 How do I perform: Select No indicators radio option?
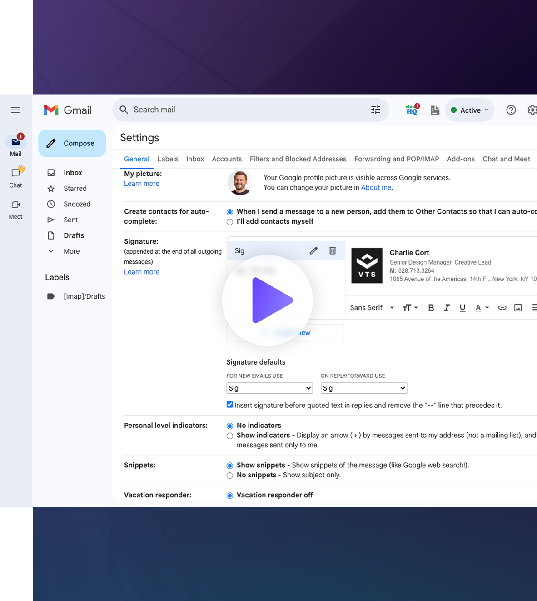230,426
